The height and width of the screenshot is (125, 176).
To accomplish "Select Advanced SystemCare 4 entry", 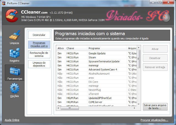I will [97, 70].
